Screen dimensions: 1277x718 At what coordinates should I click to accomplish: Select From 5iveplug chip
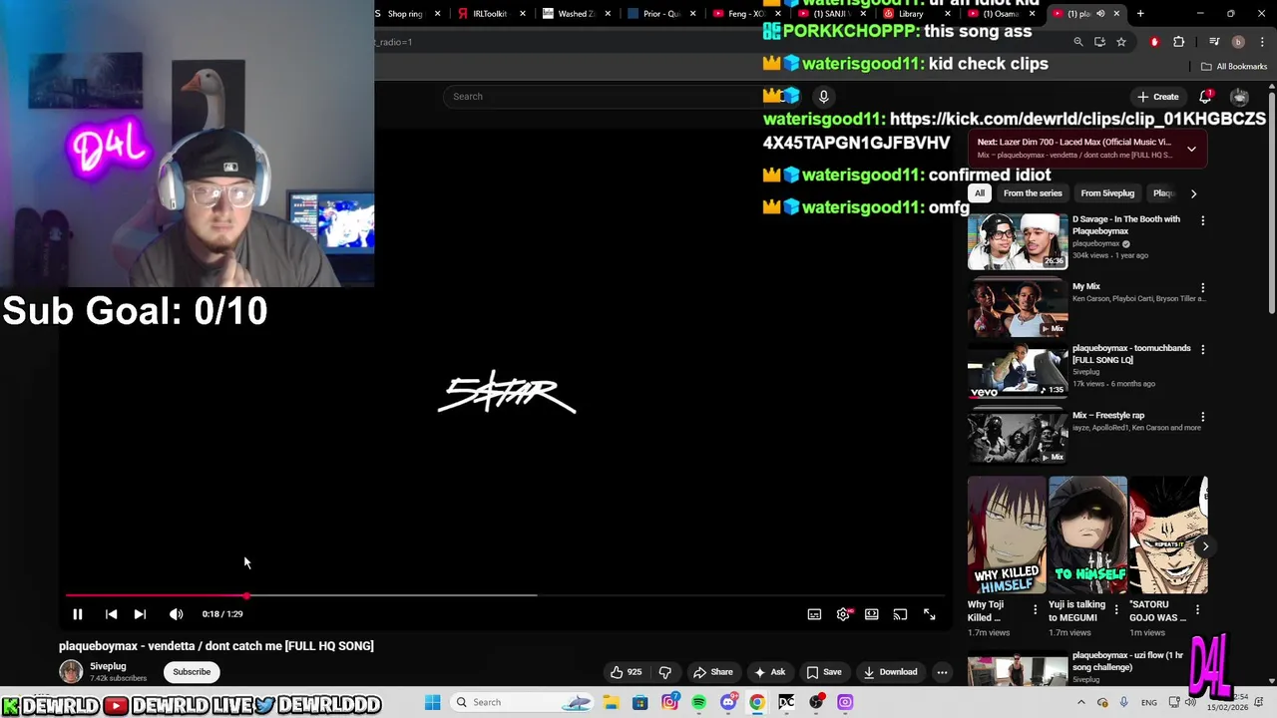(1107, 193)
